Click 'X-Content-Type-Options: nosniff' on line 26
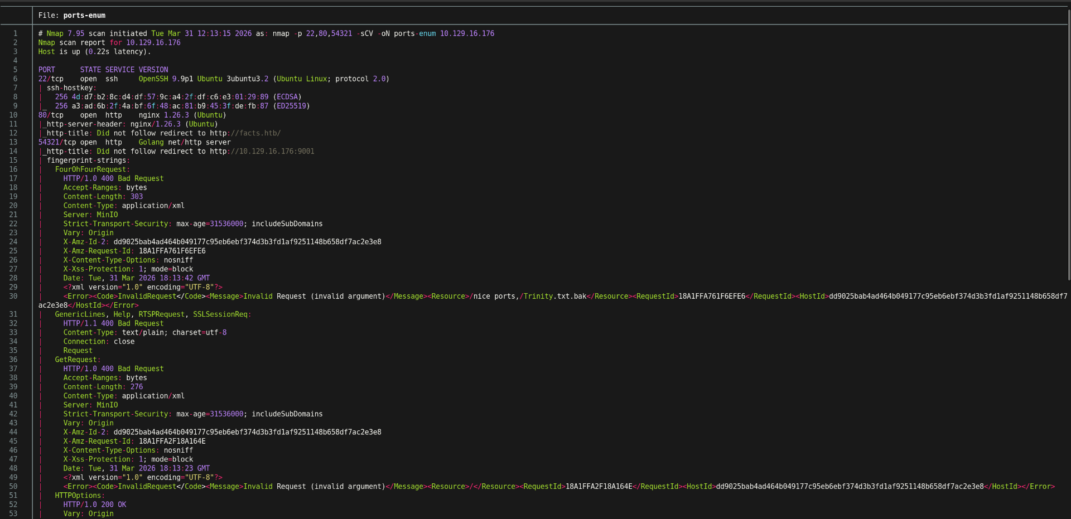This screenshot has height=519, width=1071. tap(128, 260)
